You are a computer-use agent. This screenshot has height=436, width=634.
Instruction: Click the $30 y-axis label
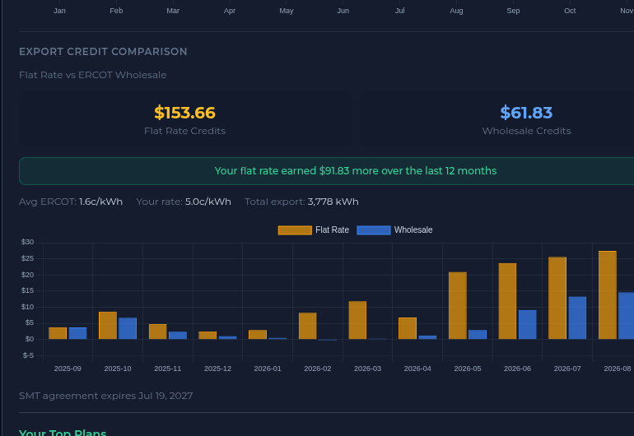click(27, 242)
